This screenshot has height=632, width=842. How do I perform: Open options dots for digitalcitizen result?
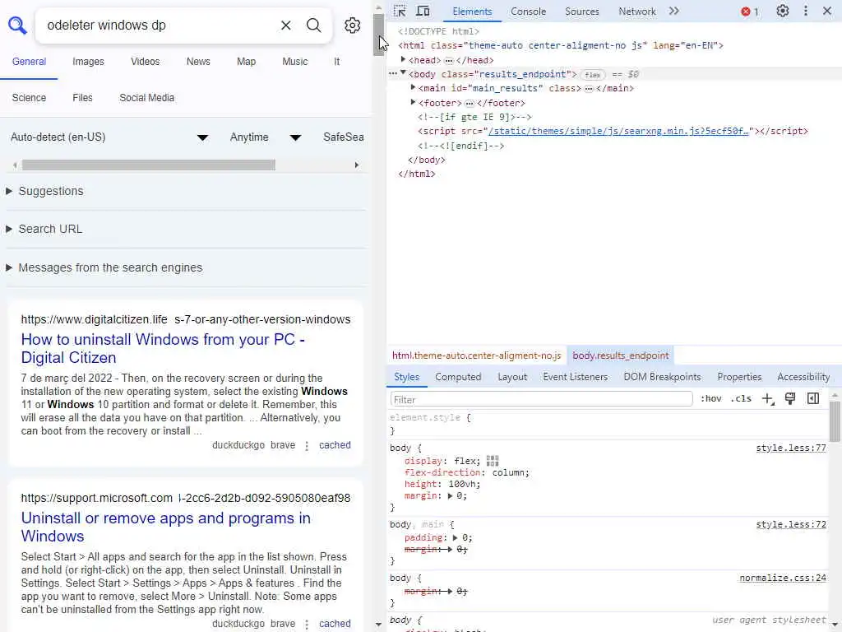307,445
